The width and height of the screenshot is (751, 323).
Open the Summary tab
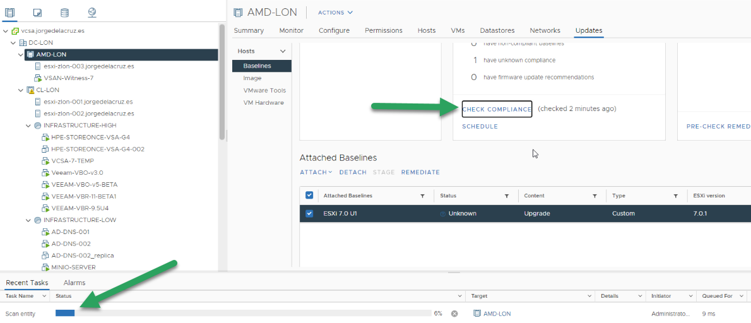coord(249,31)
